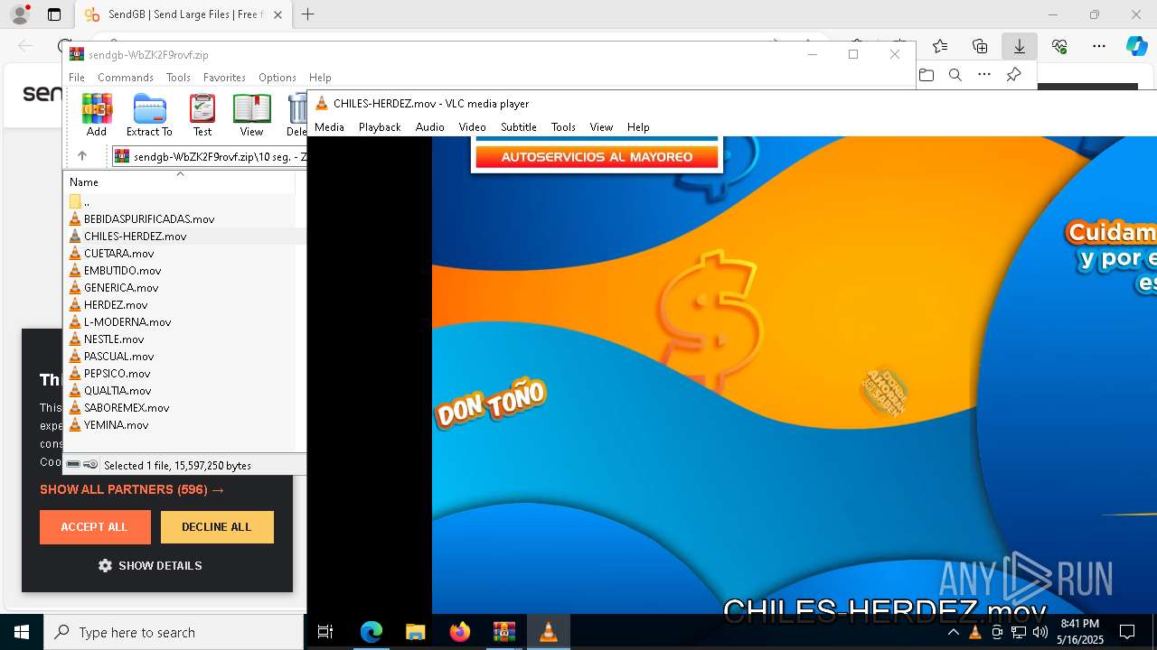Open VLC Subtitle menu
The width and height of the screenshot is (1157, 650).
(x=519, y=127)
